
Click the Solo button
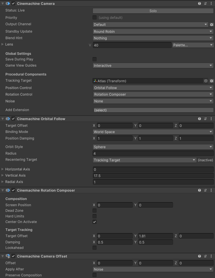[x=153, y=11]
